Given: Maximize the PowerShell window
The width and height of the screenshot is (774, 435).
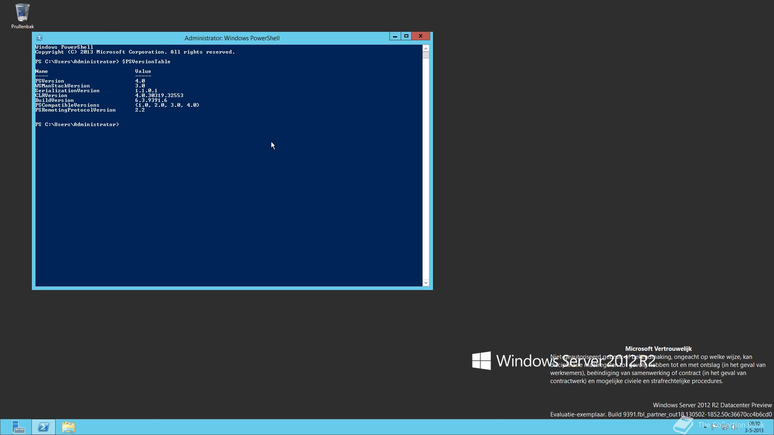Looking at the screenshot, I should coord(406,36).
